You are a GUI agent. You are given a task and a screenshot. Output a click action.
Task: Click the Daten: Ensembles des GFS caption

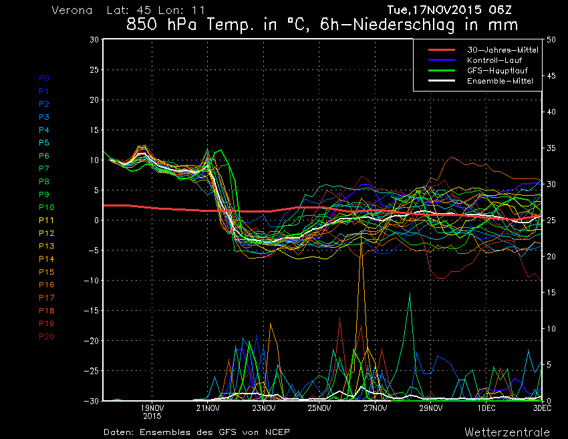pos(196,432)
